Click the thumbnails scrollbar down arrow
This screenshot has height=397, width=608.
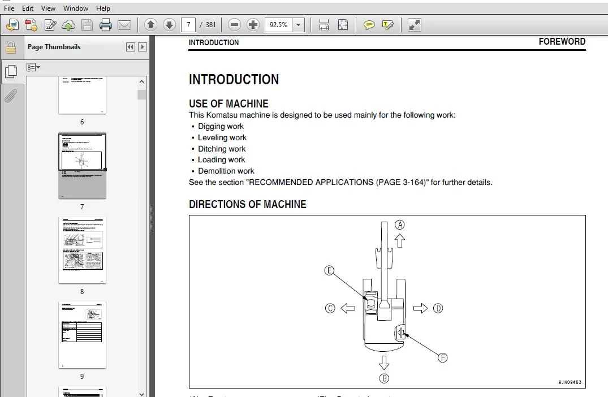(141, 394)
